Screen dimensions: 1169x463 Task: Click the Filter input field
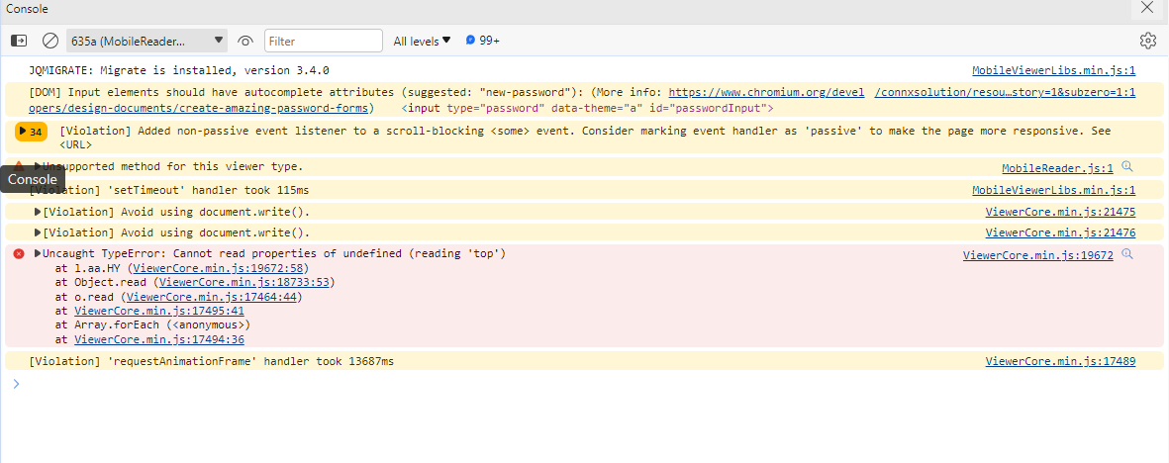(x=324, y=41)
